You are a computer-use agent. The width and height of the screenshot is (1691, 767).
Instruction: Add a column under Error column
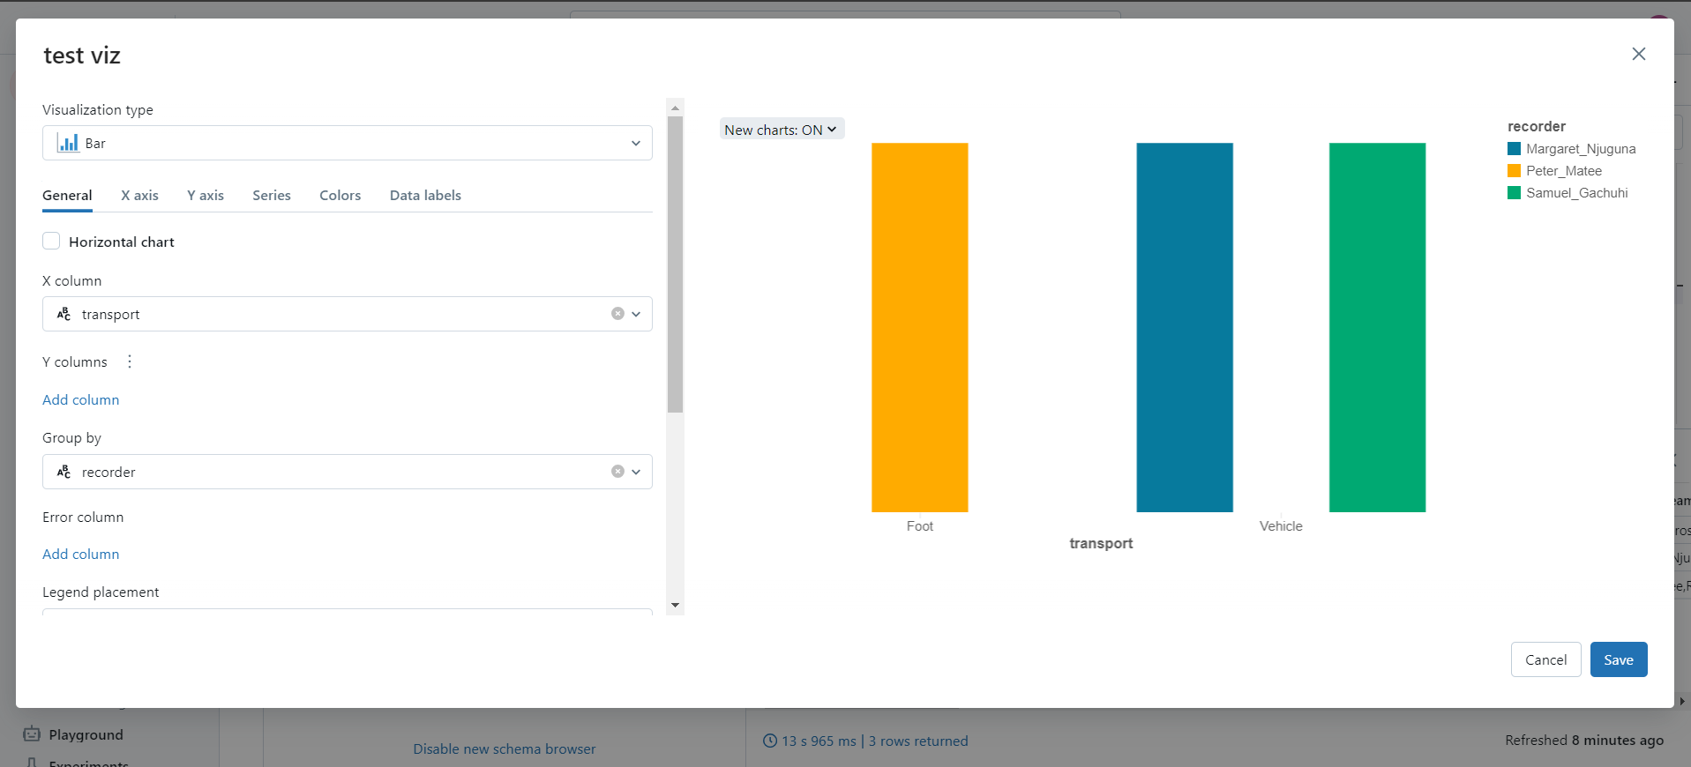[81, 554]
